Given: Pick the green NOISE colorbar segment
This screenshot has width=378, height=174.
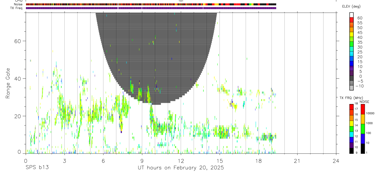Looking at the screenshot, I should pyautogui.click(x=363, y=129).
